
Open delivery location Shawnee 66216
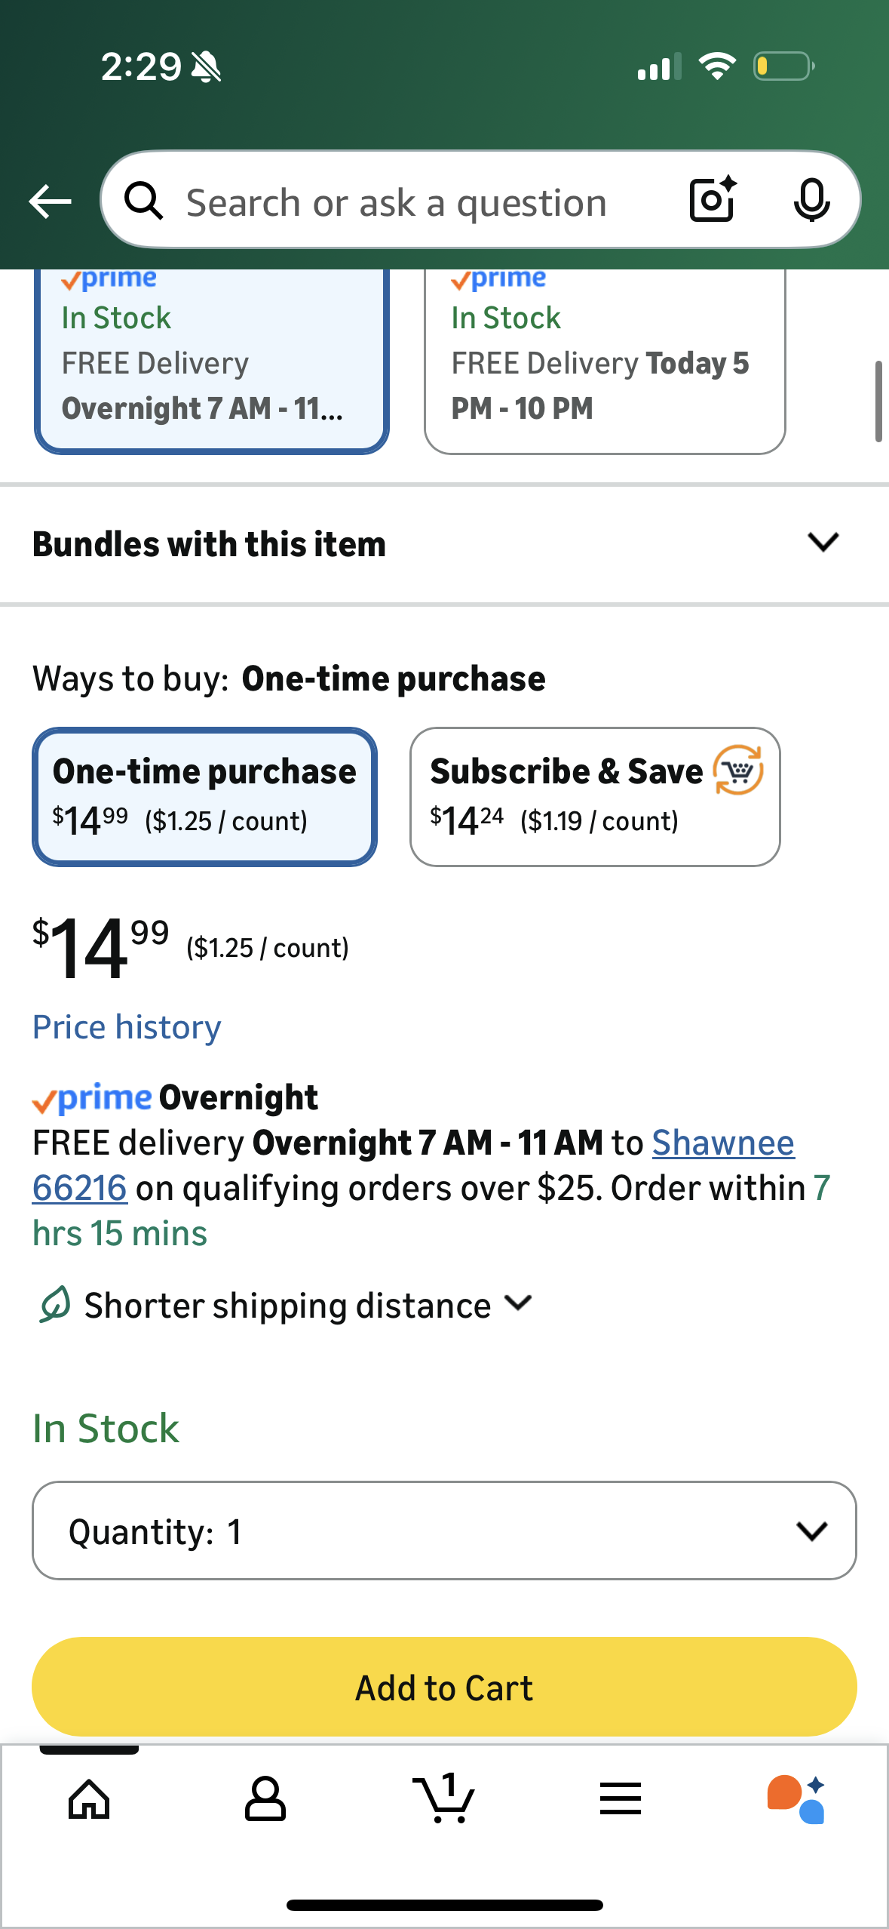coord(722,1142)
